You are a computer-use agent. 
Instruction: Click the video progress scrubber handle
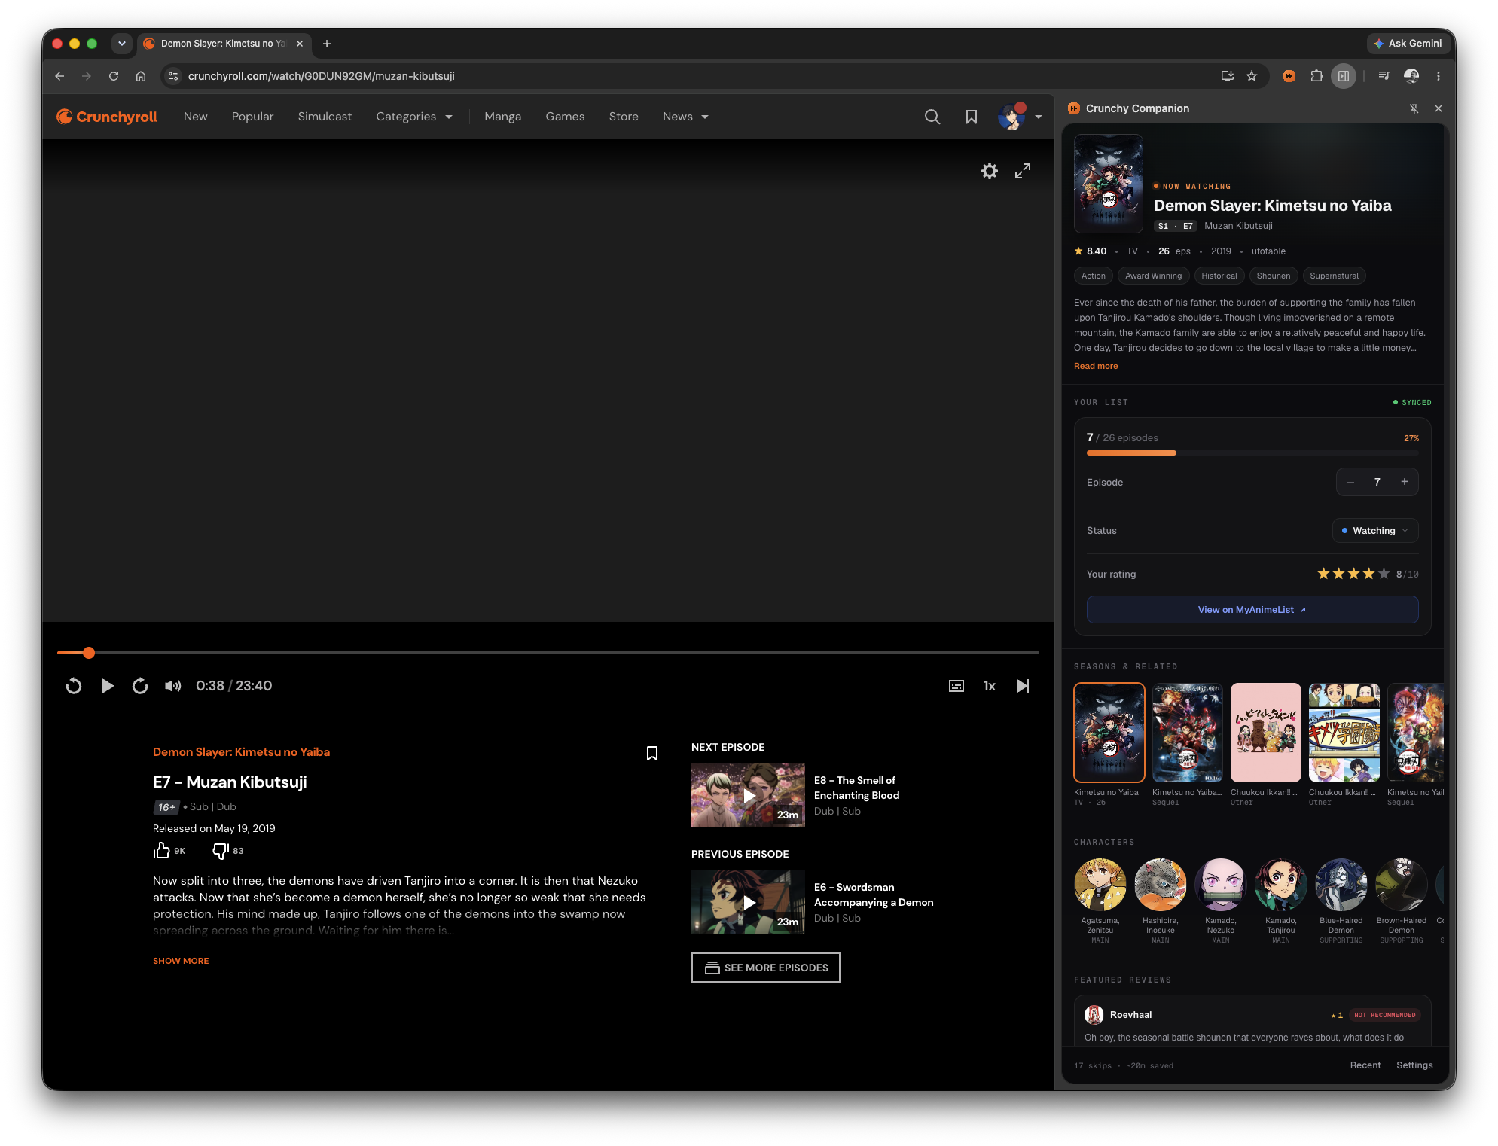[x=89, y=653]
